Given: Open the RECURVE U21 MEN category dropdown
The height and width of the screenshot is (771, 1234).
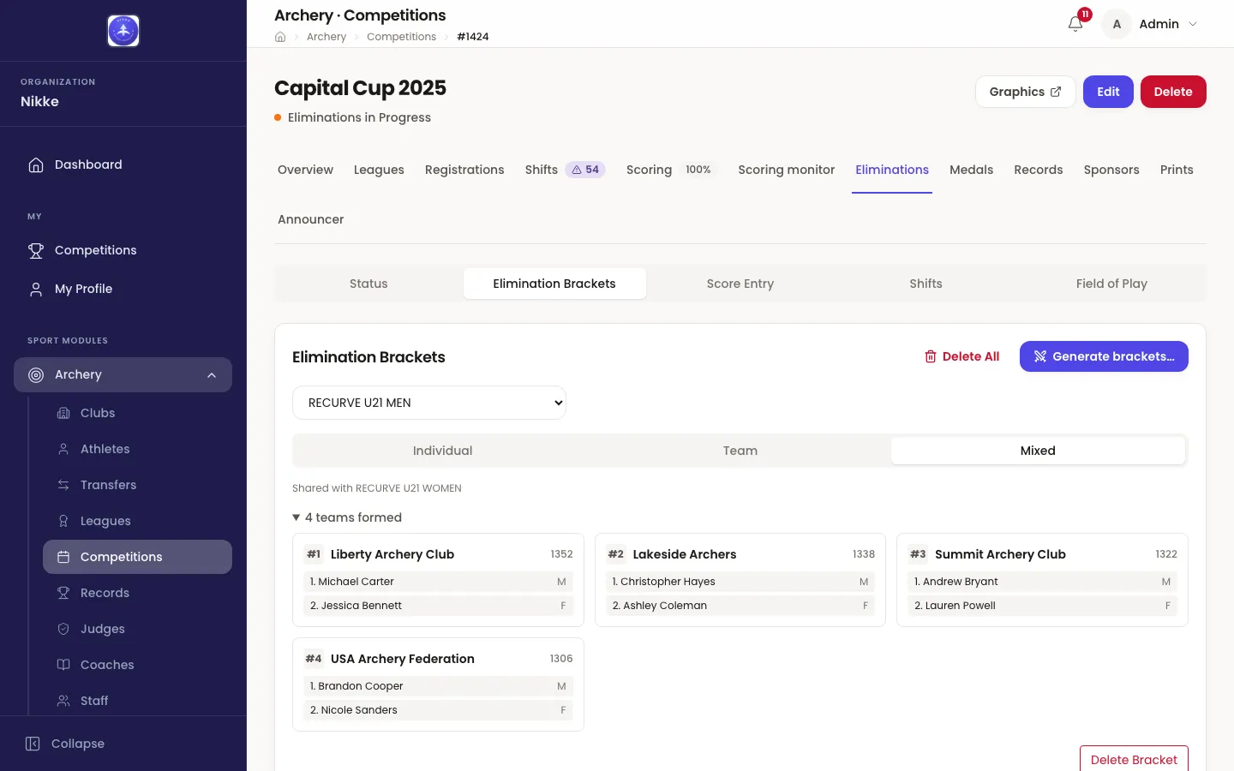Looking at the screenshot, I should pyautogui.click(x=429, y=403).
